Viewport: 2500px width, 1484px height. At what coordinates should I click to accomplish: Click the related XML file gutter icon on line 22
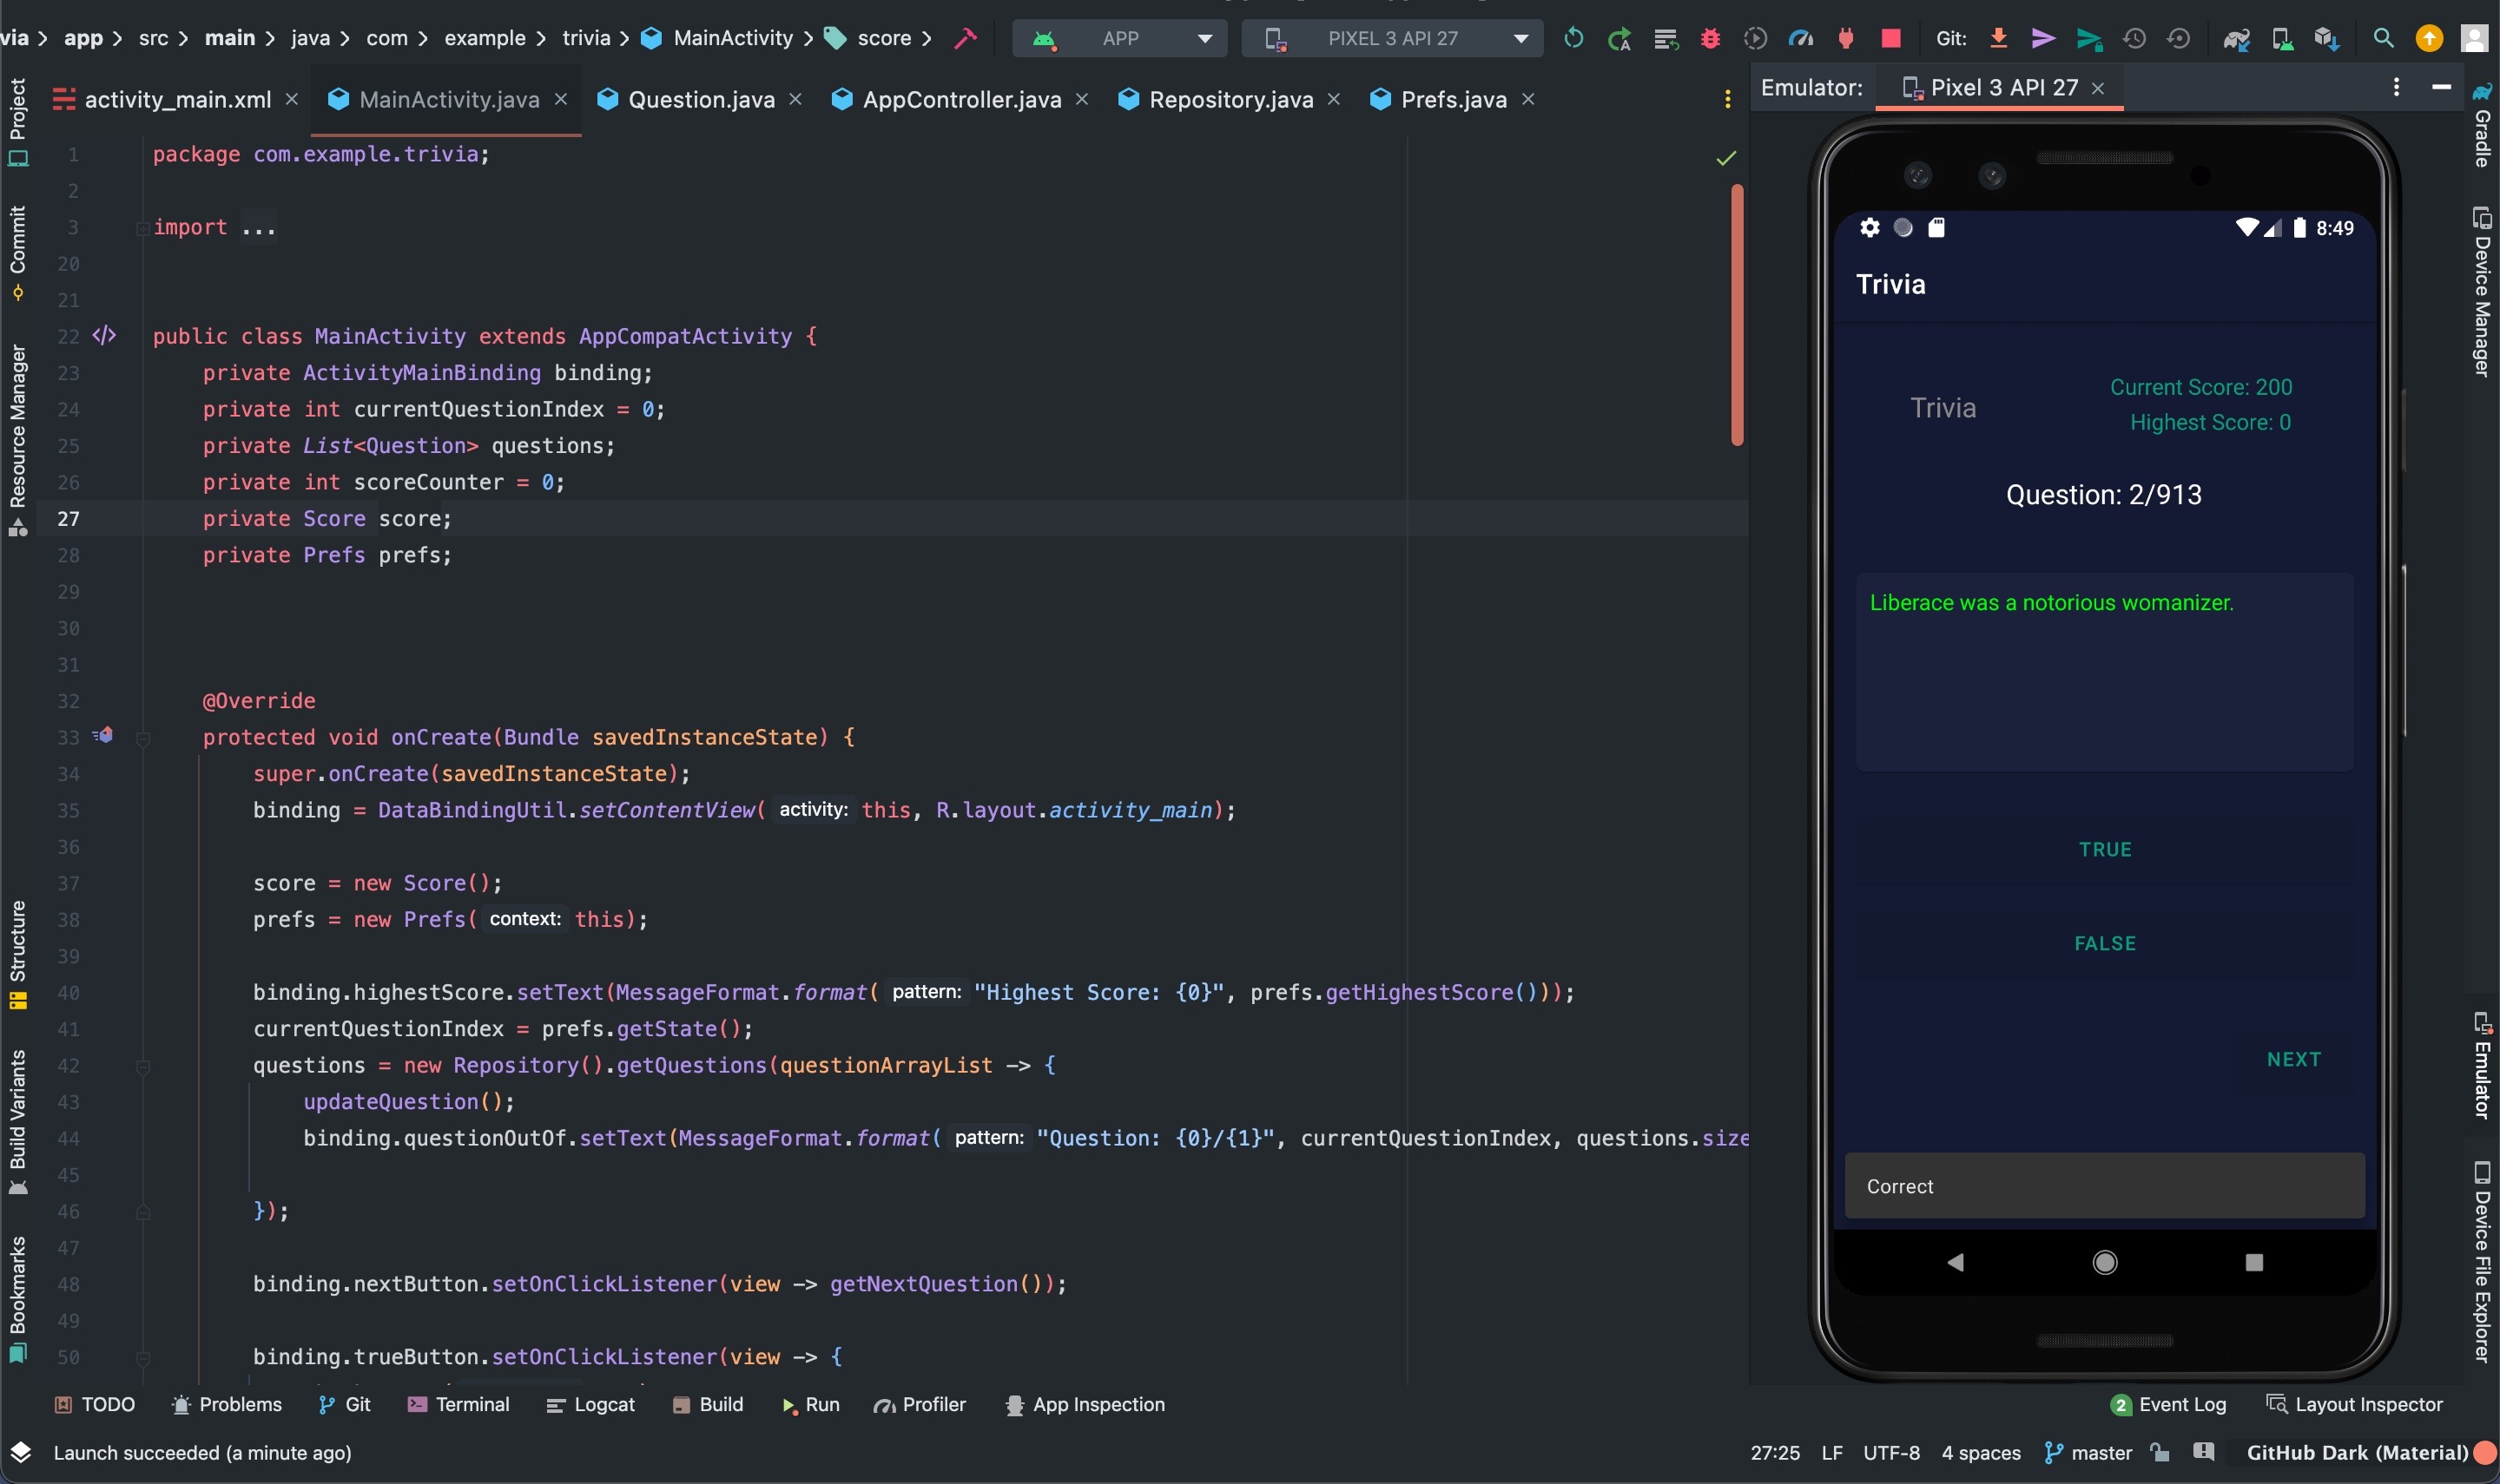pos(104,336)
